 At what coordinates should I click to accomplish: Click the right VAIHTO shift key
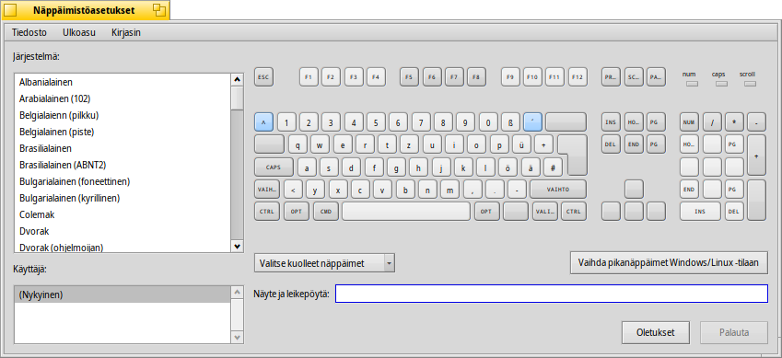pyautogui.click(x=558, y=190)
